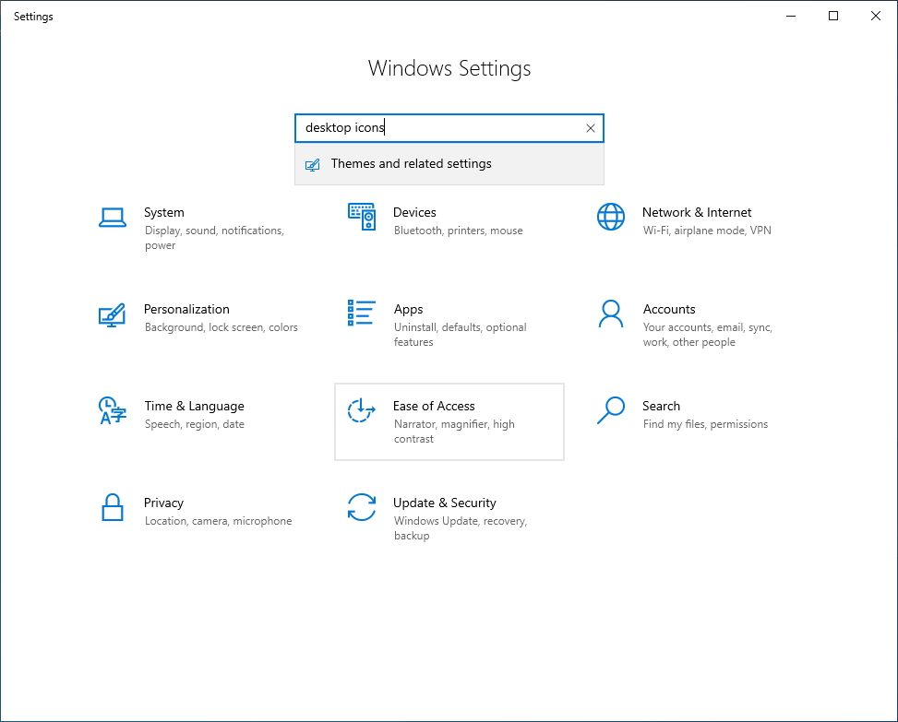The width and height of the screenshot is (898, 722).
Task: Clear the search box with the X
Action: pyautogui.click(x=591, y=128)
